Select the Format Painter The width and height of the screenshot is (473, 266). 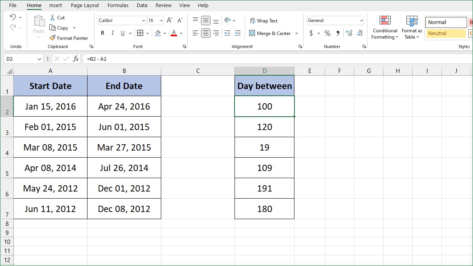pos(69,38)
